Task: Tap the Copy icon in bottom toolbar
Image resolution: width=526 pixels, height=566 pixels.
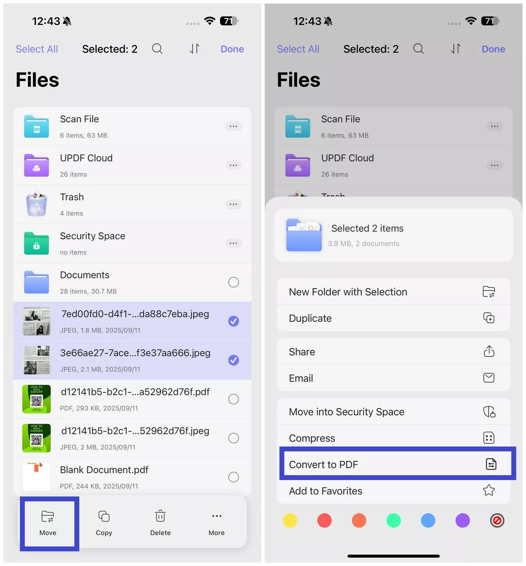Action: [104, 516]
